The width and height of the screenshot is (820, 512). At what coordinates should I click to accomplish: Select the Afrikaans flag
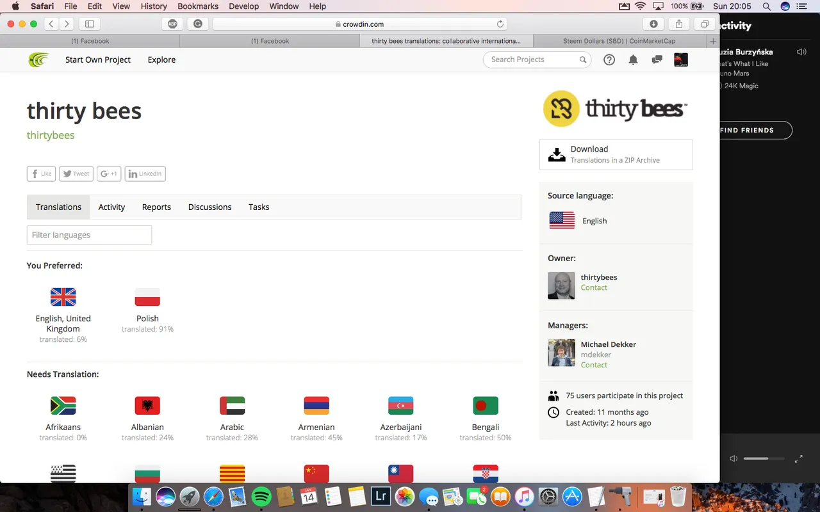click(x=63, y=406)
